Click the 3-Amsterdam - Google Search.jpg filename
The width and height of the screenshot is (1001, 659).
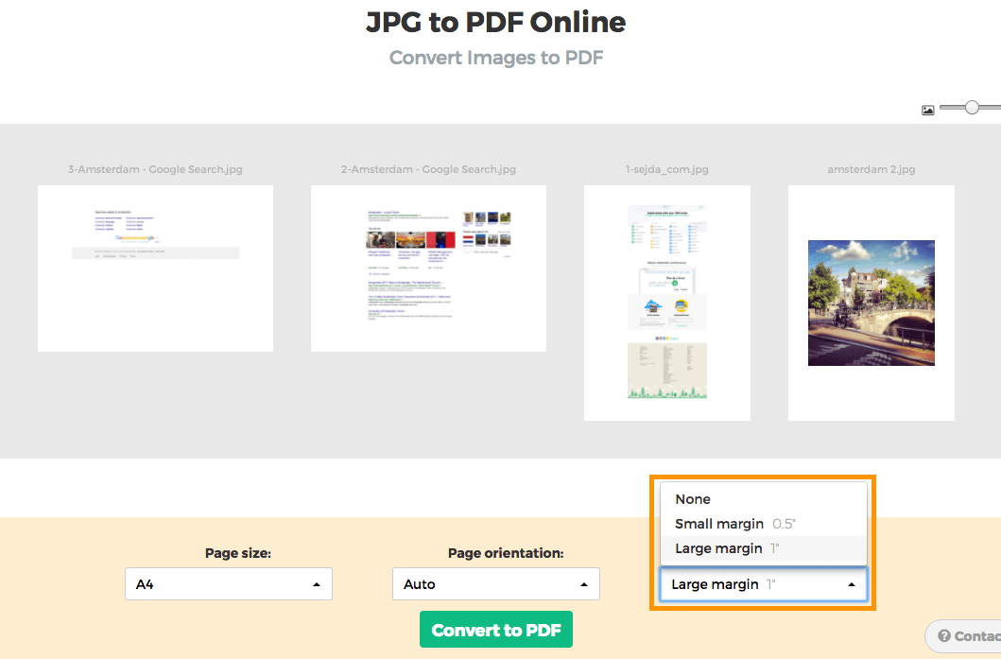tap(155, 170)
